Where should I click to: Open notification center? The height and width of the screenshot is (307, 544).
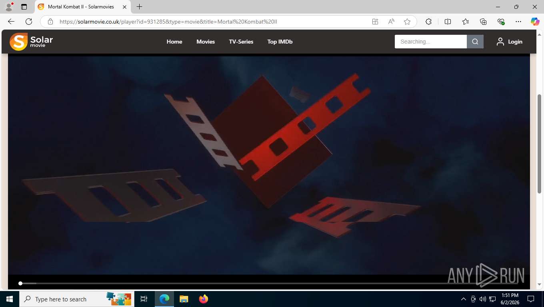coord(531,299)
